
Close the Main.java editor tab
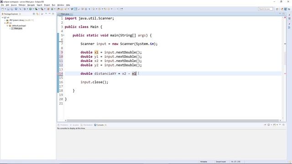[71, 14]
